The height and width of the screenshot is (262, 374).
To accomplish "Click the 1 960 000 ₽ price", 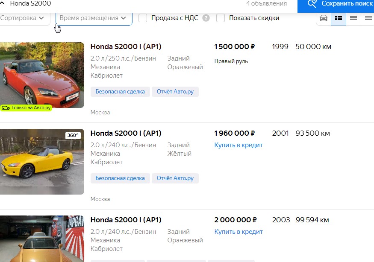I will 235,134.
